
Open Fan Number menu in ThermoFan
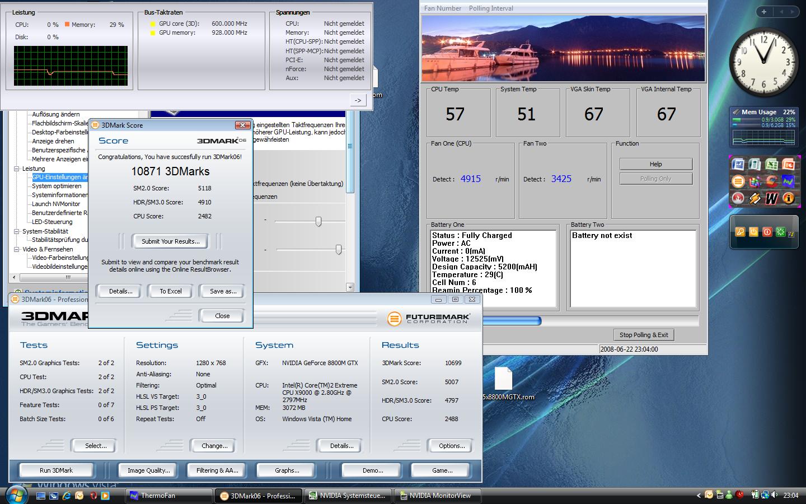[x=443, y=8]
